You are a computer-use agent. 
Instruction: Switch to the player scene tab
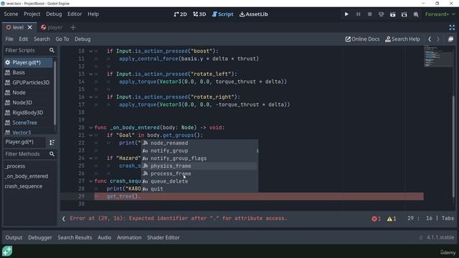pos(52,27)
